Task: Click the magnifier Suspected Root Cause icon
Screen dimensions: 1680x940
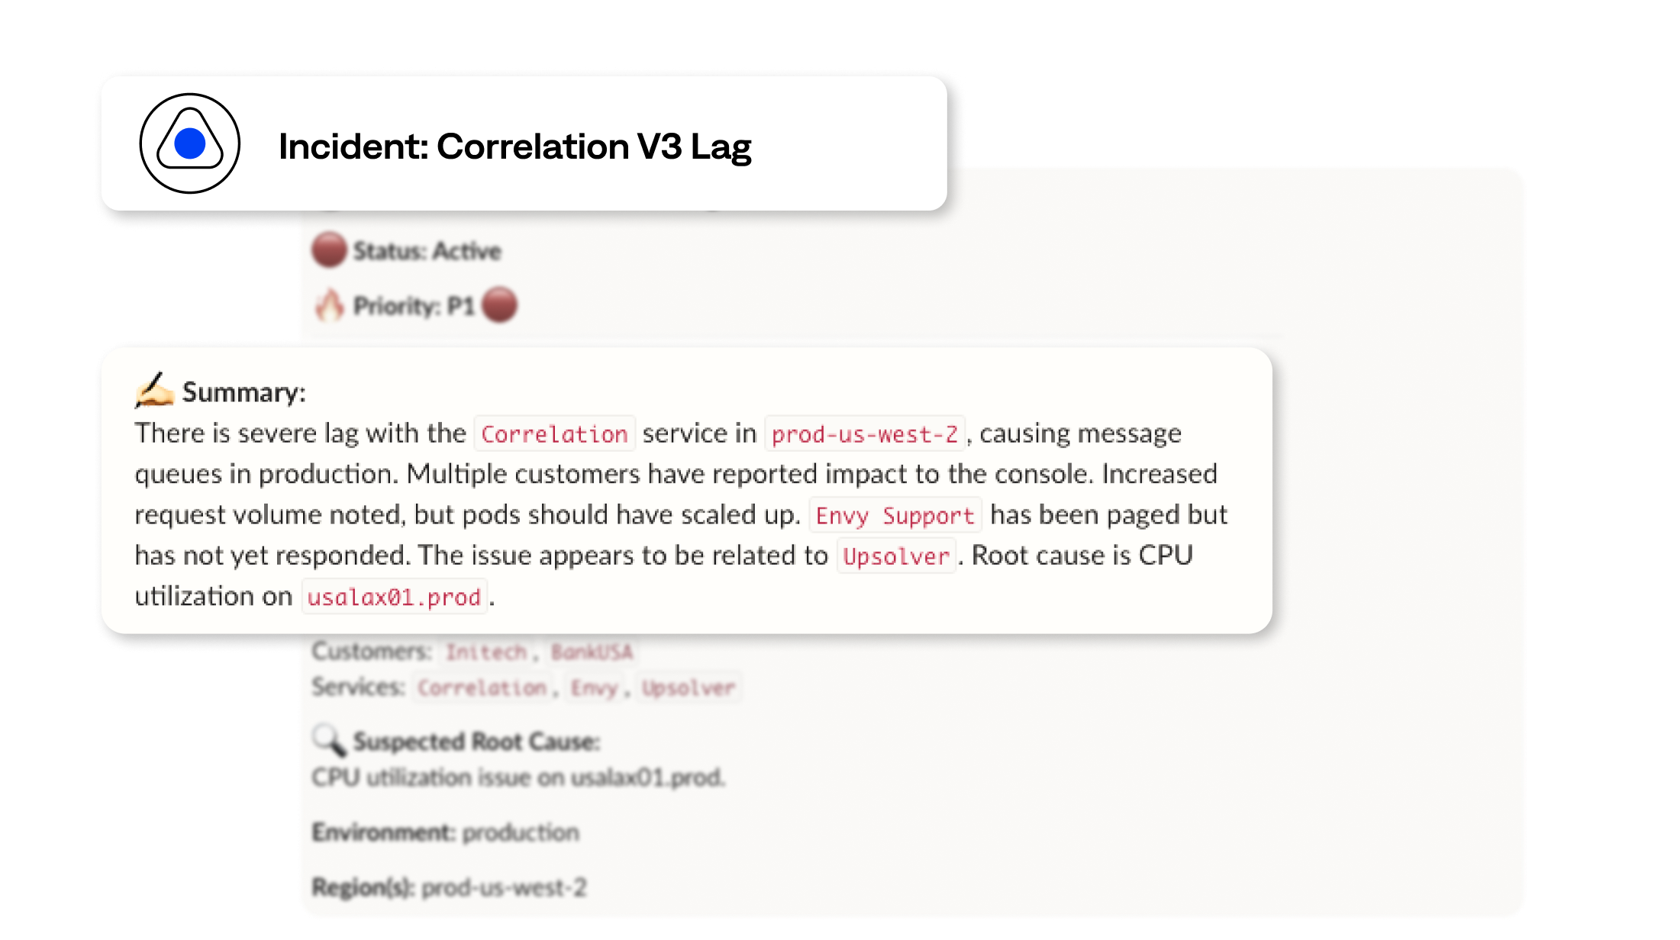Action: point(324,739)
